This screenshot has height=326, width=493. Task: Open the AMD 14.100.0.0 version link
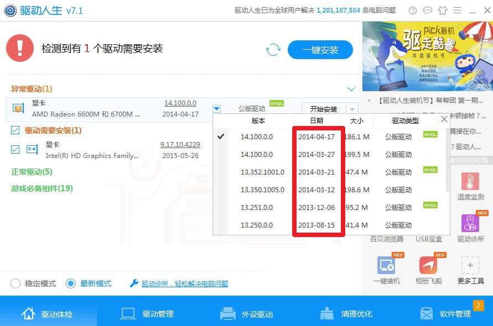180,103
